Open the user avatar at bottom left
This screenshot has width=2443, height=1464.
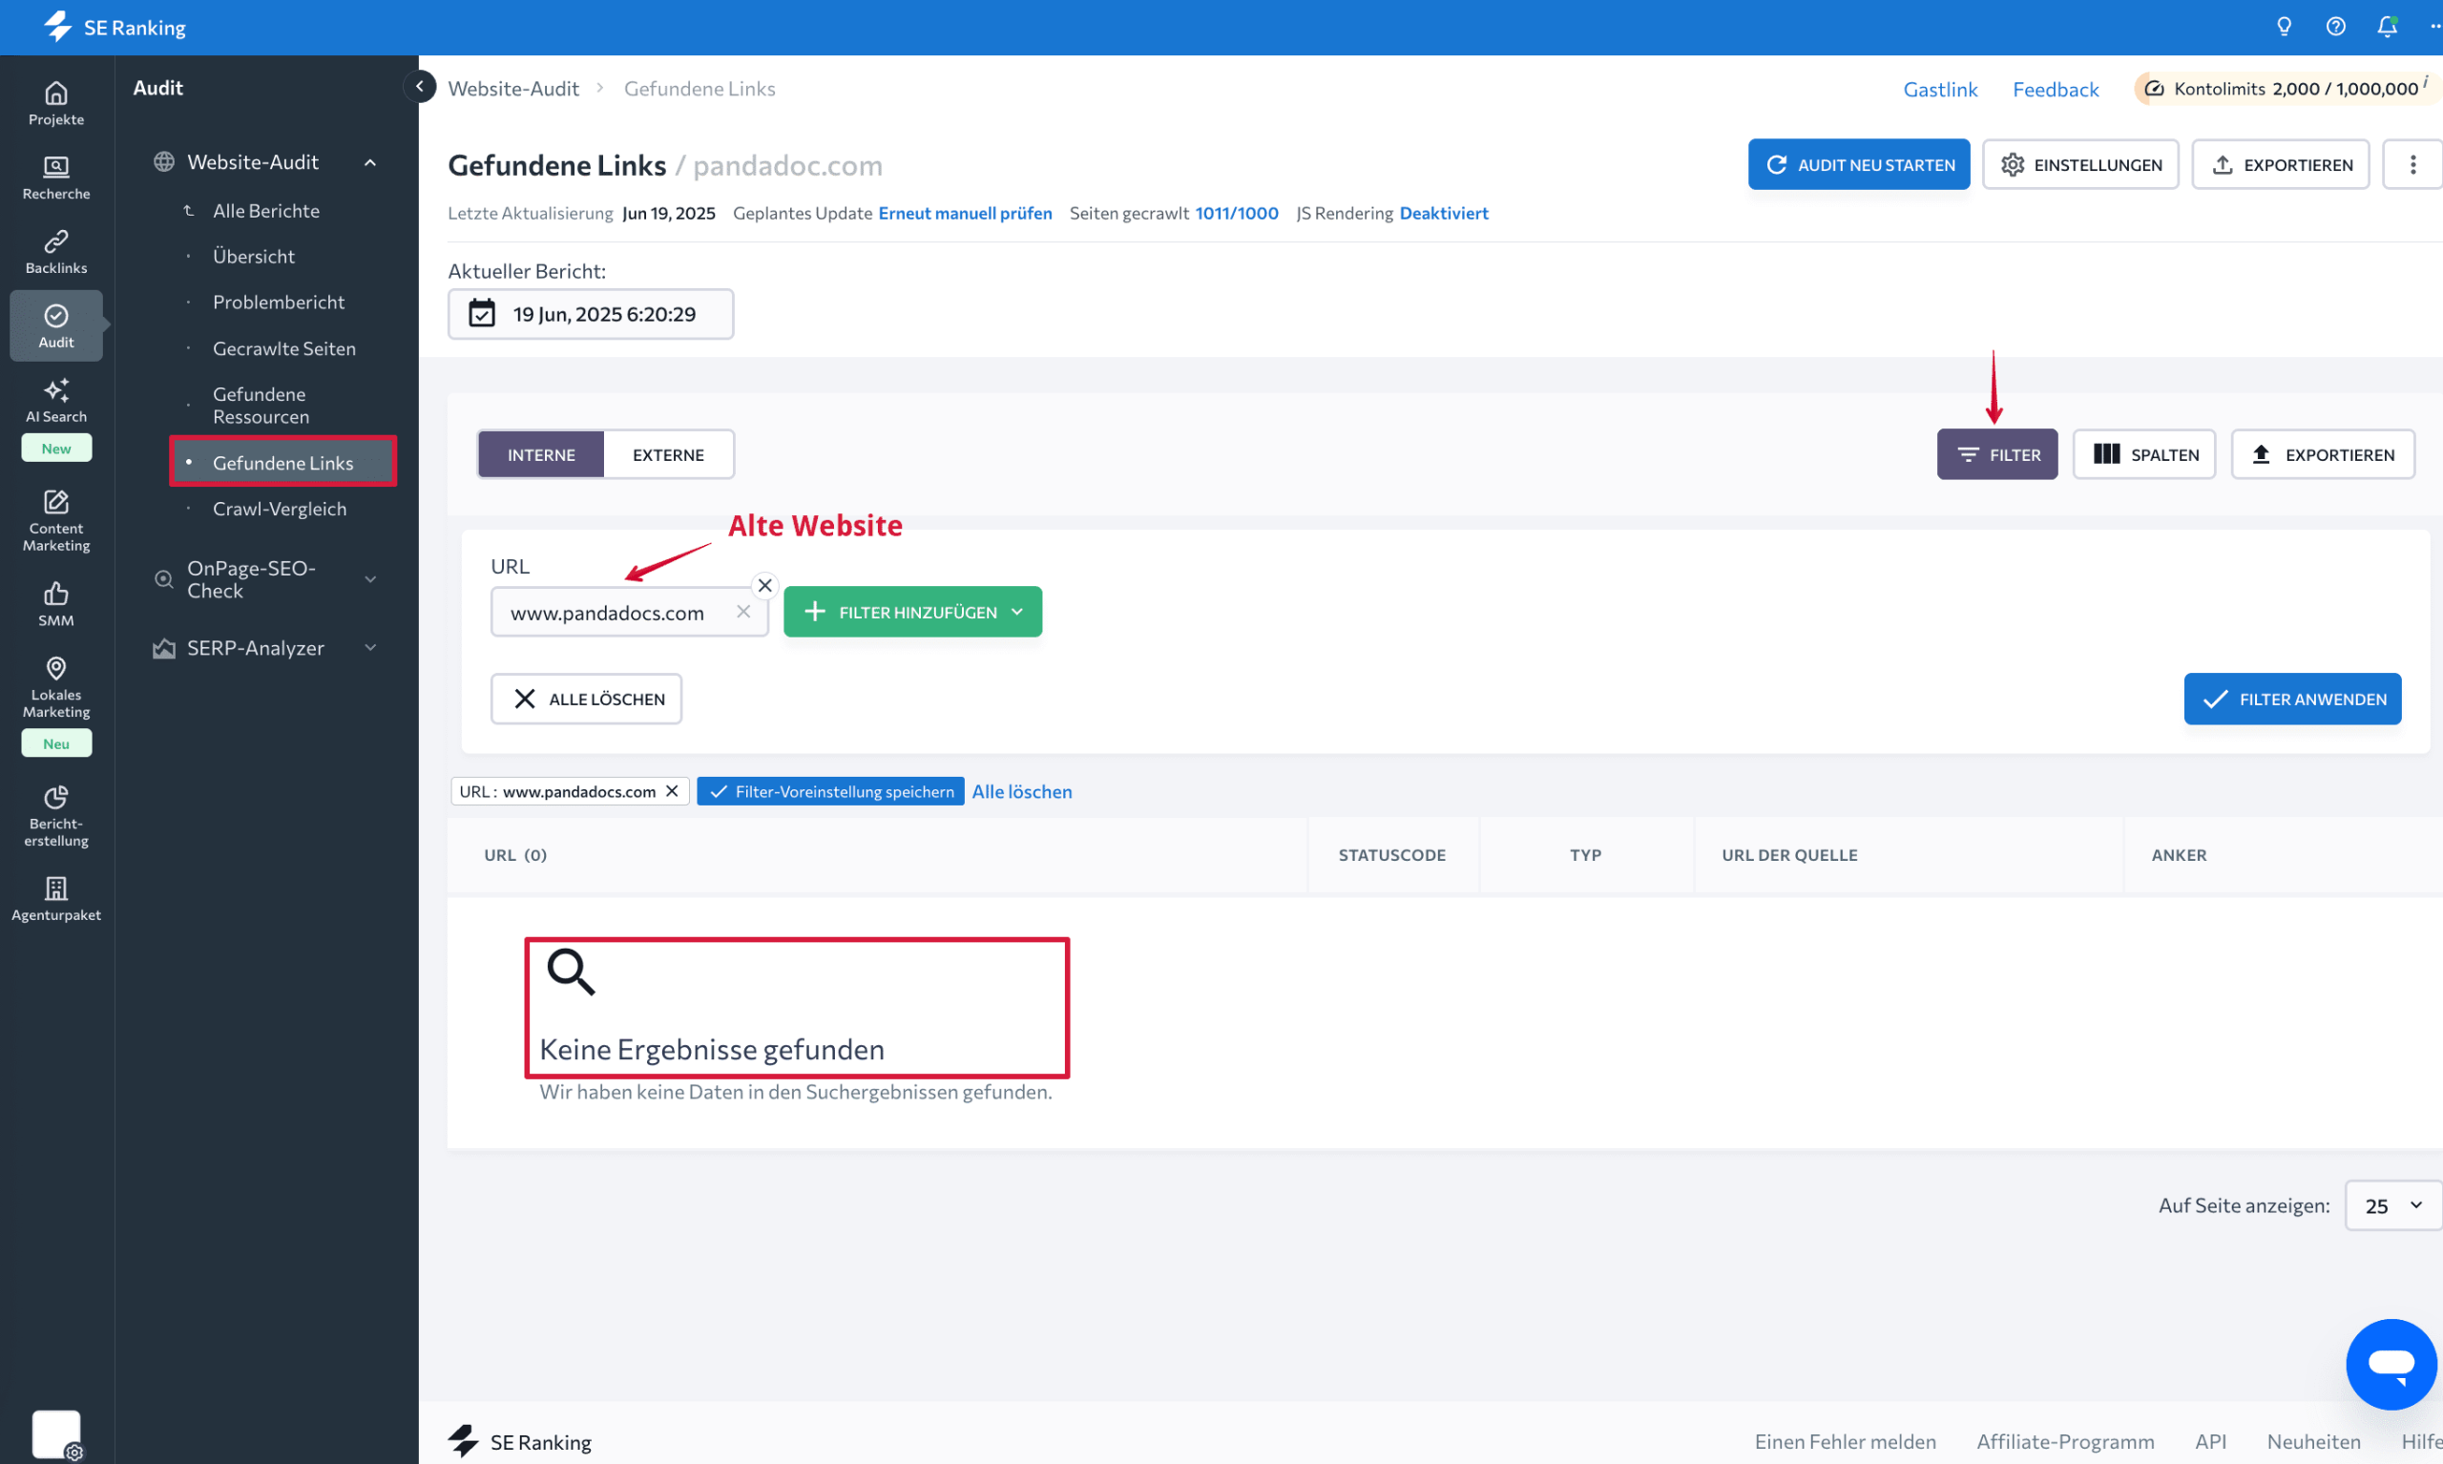pyautogui.click(x=56, y=1433)
